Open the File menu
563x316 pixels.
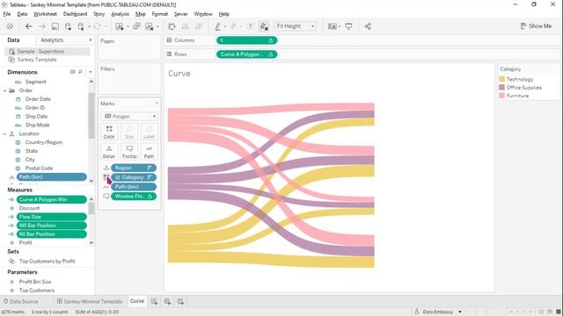pyautogui.click(x=7, y=14)
